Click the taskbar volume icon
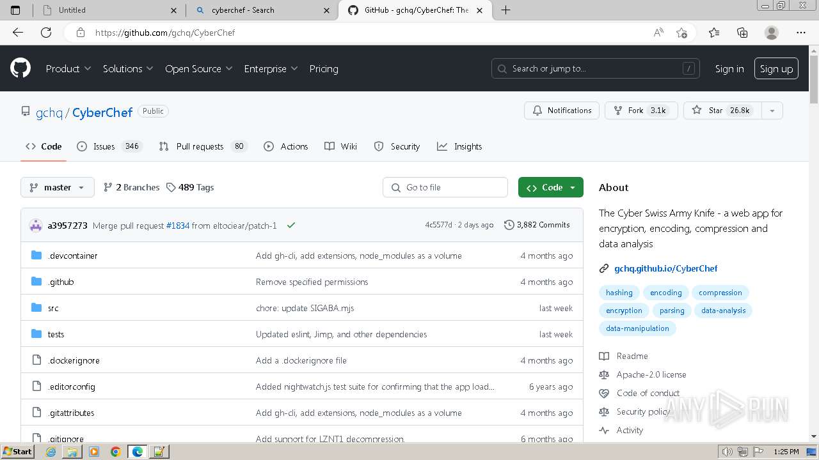The width and height of the screenshot is (819, 460). coord(727,452)
